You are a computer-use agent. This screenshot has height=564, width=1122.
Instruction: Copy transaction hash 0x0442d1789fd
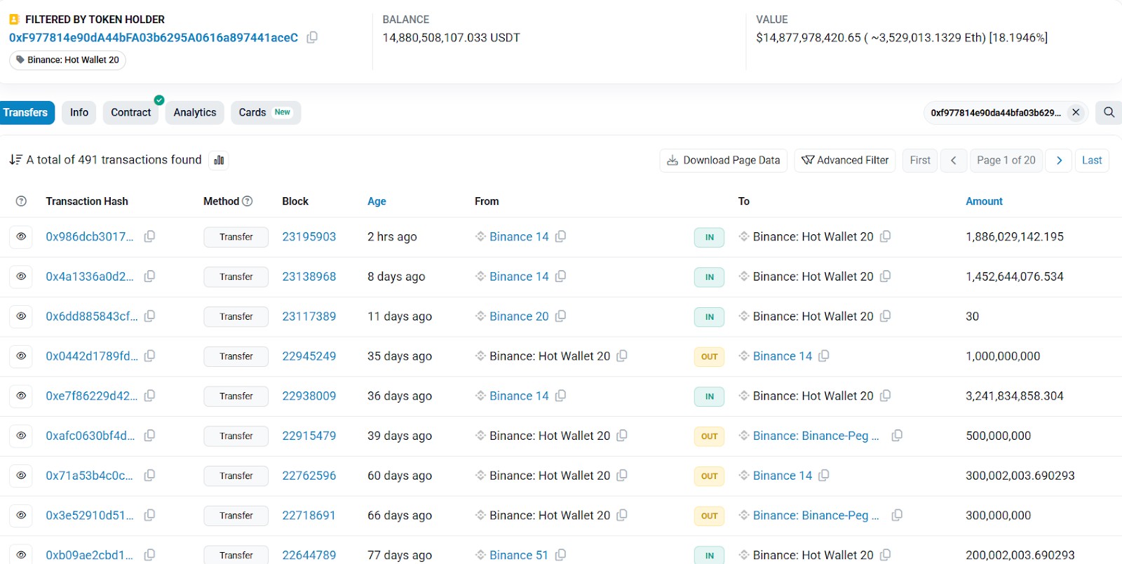coord(149,356)
